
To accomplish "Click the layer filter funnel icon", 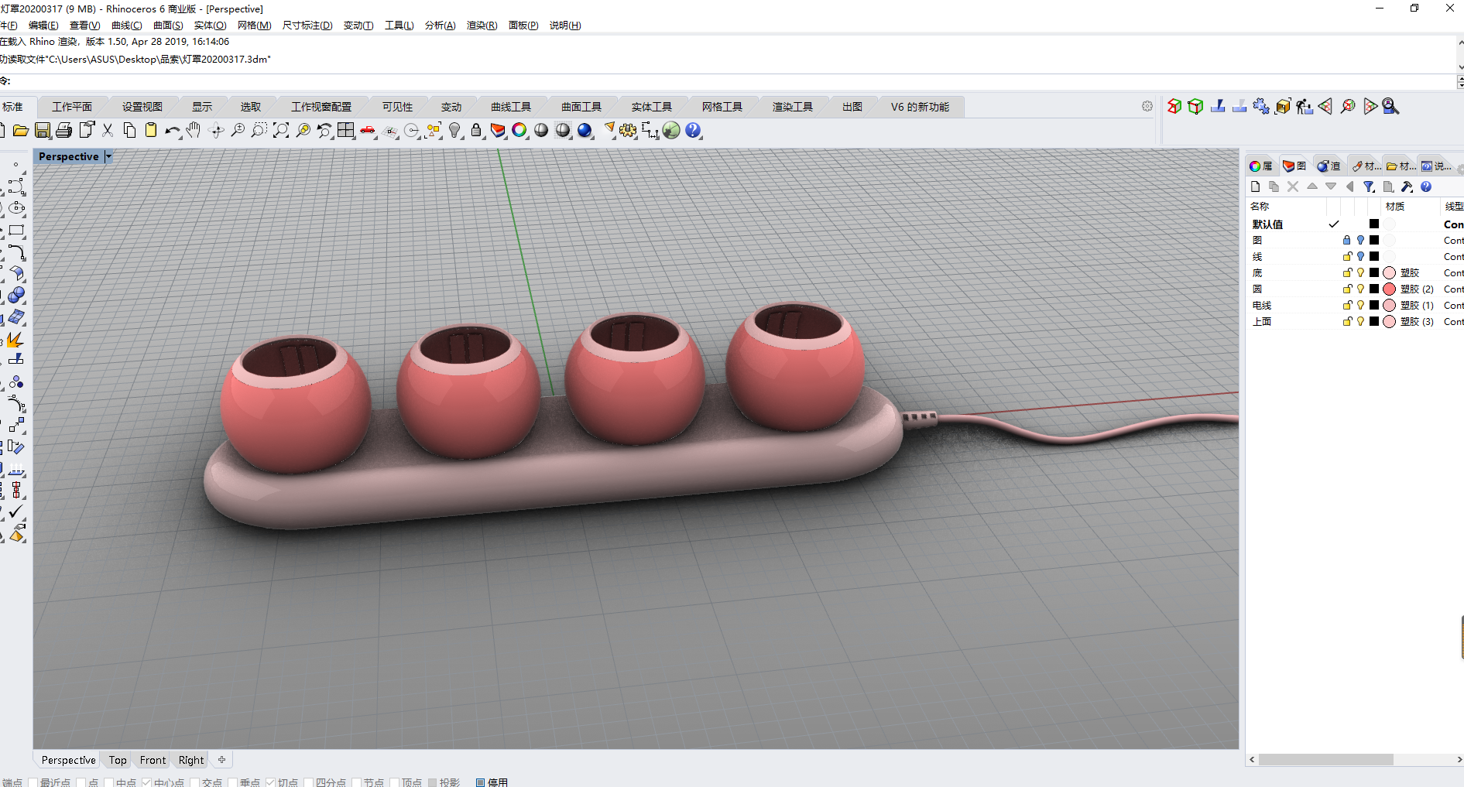I will pos(1369,186).
